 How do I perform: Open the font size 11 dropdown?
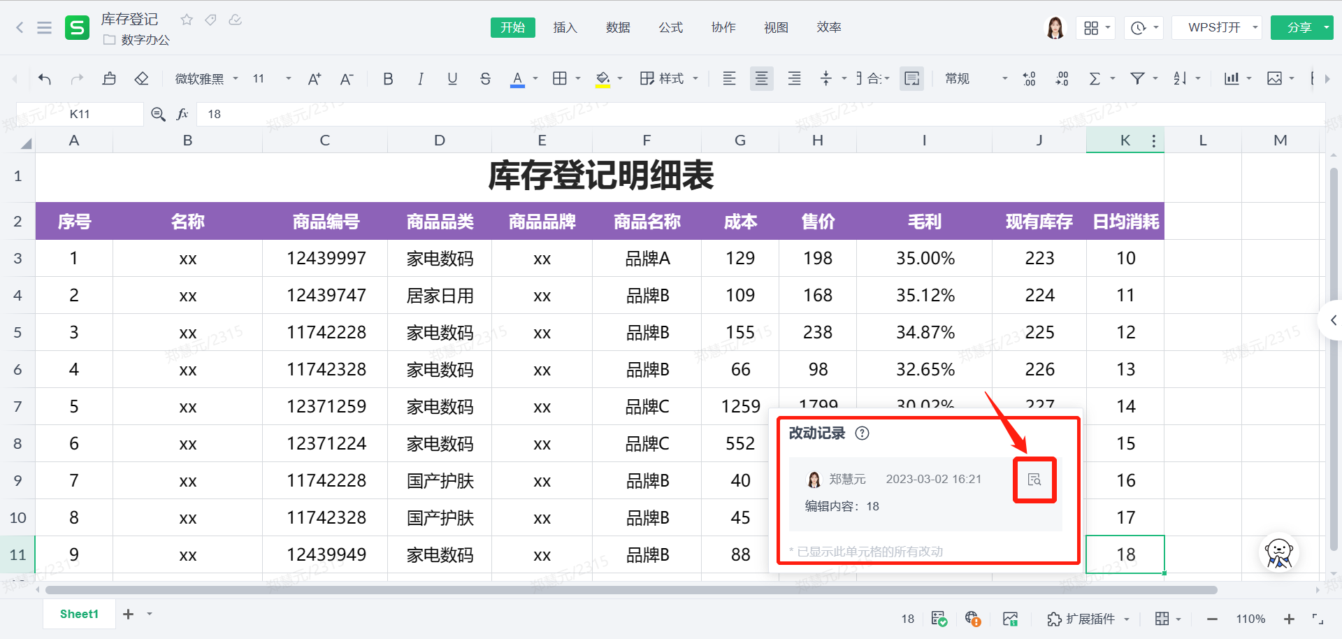(x=272, y=78)
